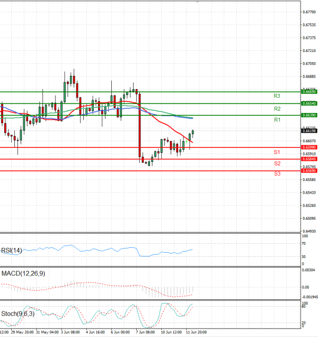Click the RSI(14) indicator label
Viewport: 318px width, 337px height.
pyautogui.click(x=12, y=250)
